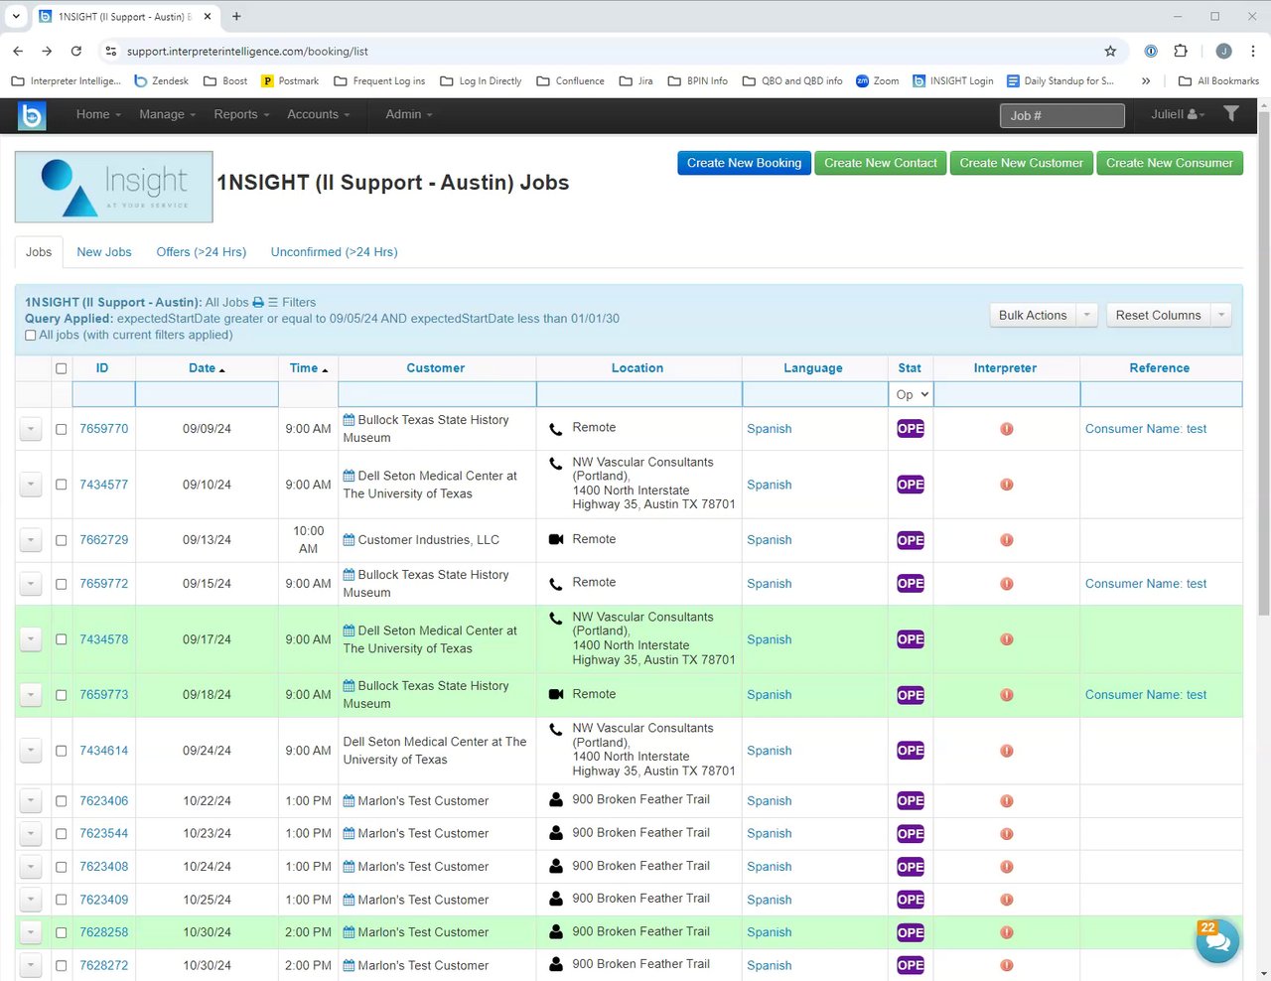Tick the checkbox for job 7628258
This screenshot has height=981, width=1271.
click(62, 932)
